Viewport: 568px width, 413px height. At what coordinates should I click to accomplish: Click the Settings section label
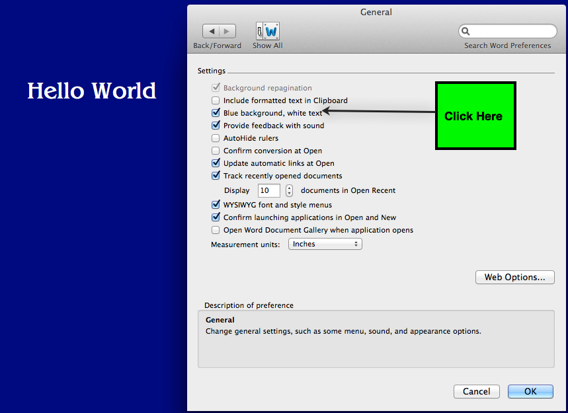tap(212, 71)
